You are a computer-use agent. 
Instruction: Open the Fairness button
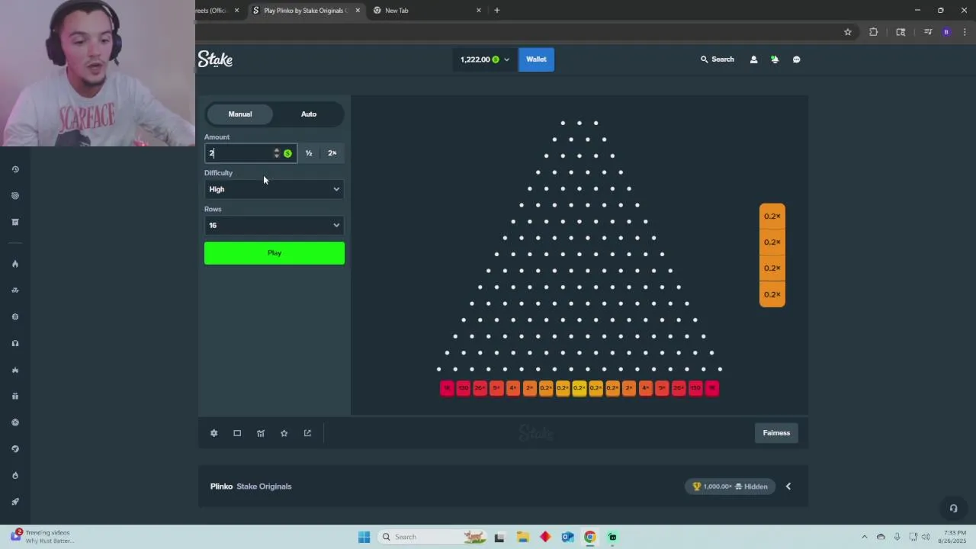click(x=776, y=433)
